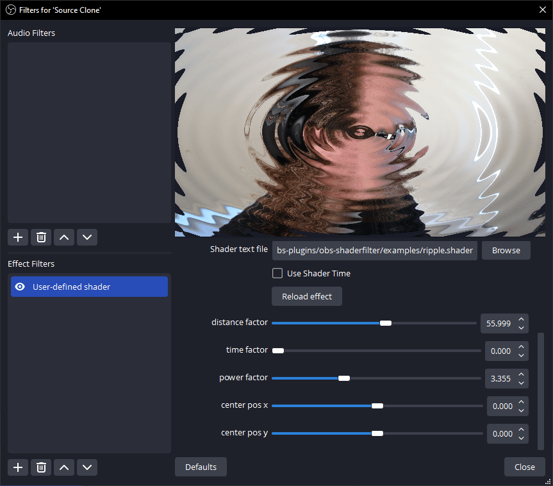Decrease time factor value with down arrow
The image size is (553, 486).
pyautogui.click(x=521, y=355)
